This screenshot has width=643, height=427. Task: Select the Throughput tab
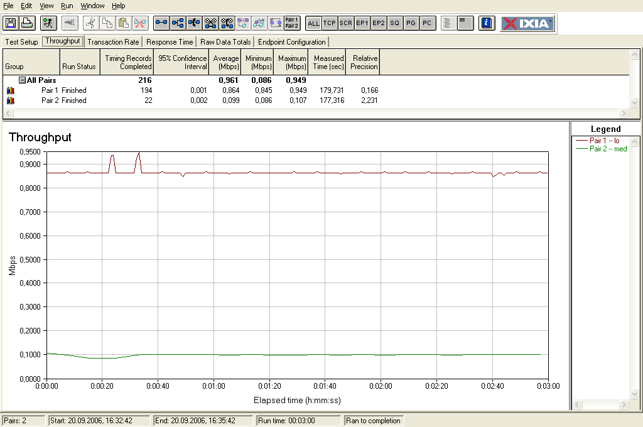point(63,41)
